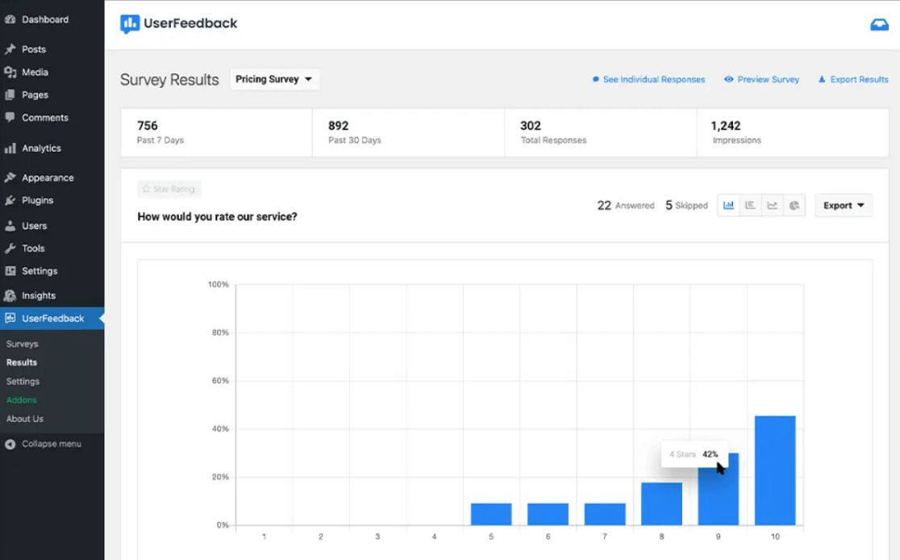Click the Plugins icon in sidebar
Image resolution: width=900 pixels, height=560 pixels.
coord(10,200)
